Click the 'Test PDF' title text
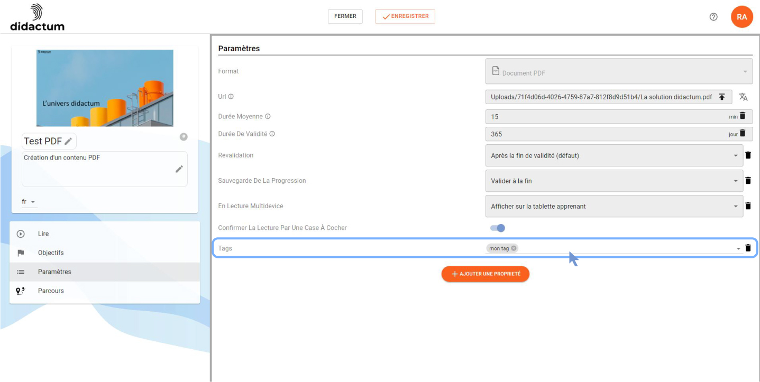This screenshot has width=760, height=382. [43, 141]
